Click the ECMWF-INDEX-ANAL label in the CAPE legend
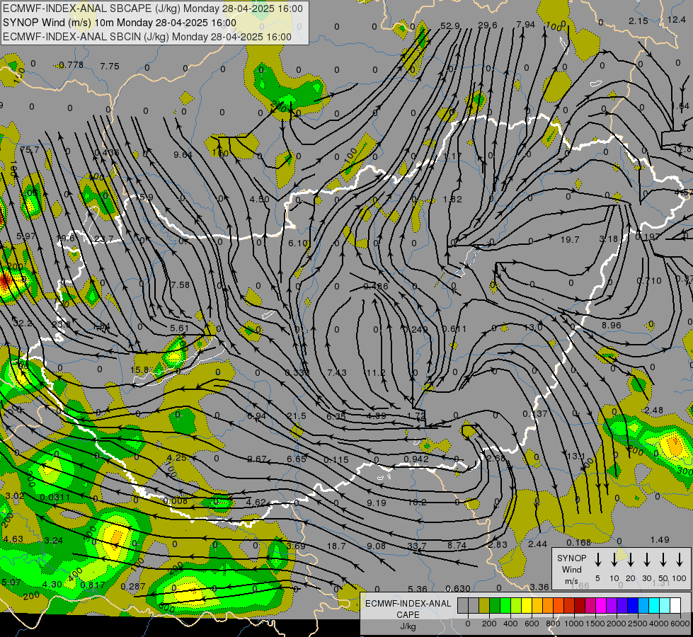 pyautogui.click(x=408, y=604)
